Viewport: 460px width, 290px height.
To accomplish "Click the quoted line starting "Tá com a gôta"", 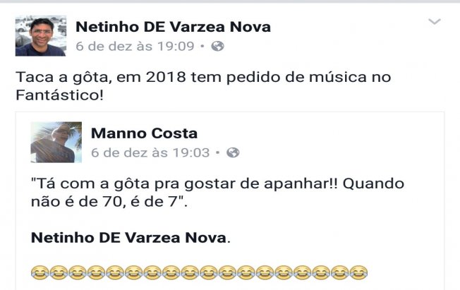I will coord(218,183).
